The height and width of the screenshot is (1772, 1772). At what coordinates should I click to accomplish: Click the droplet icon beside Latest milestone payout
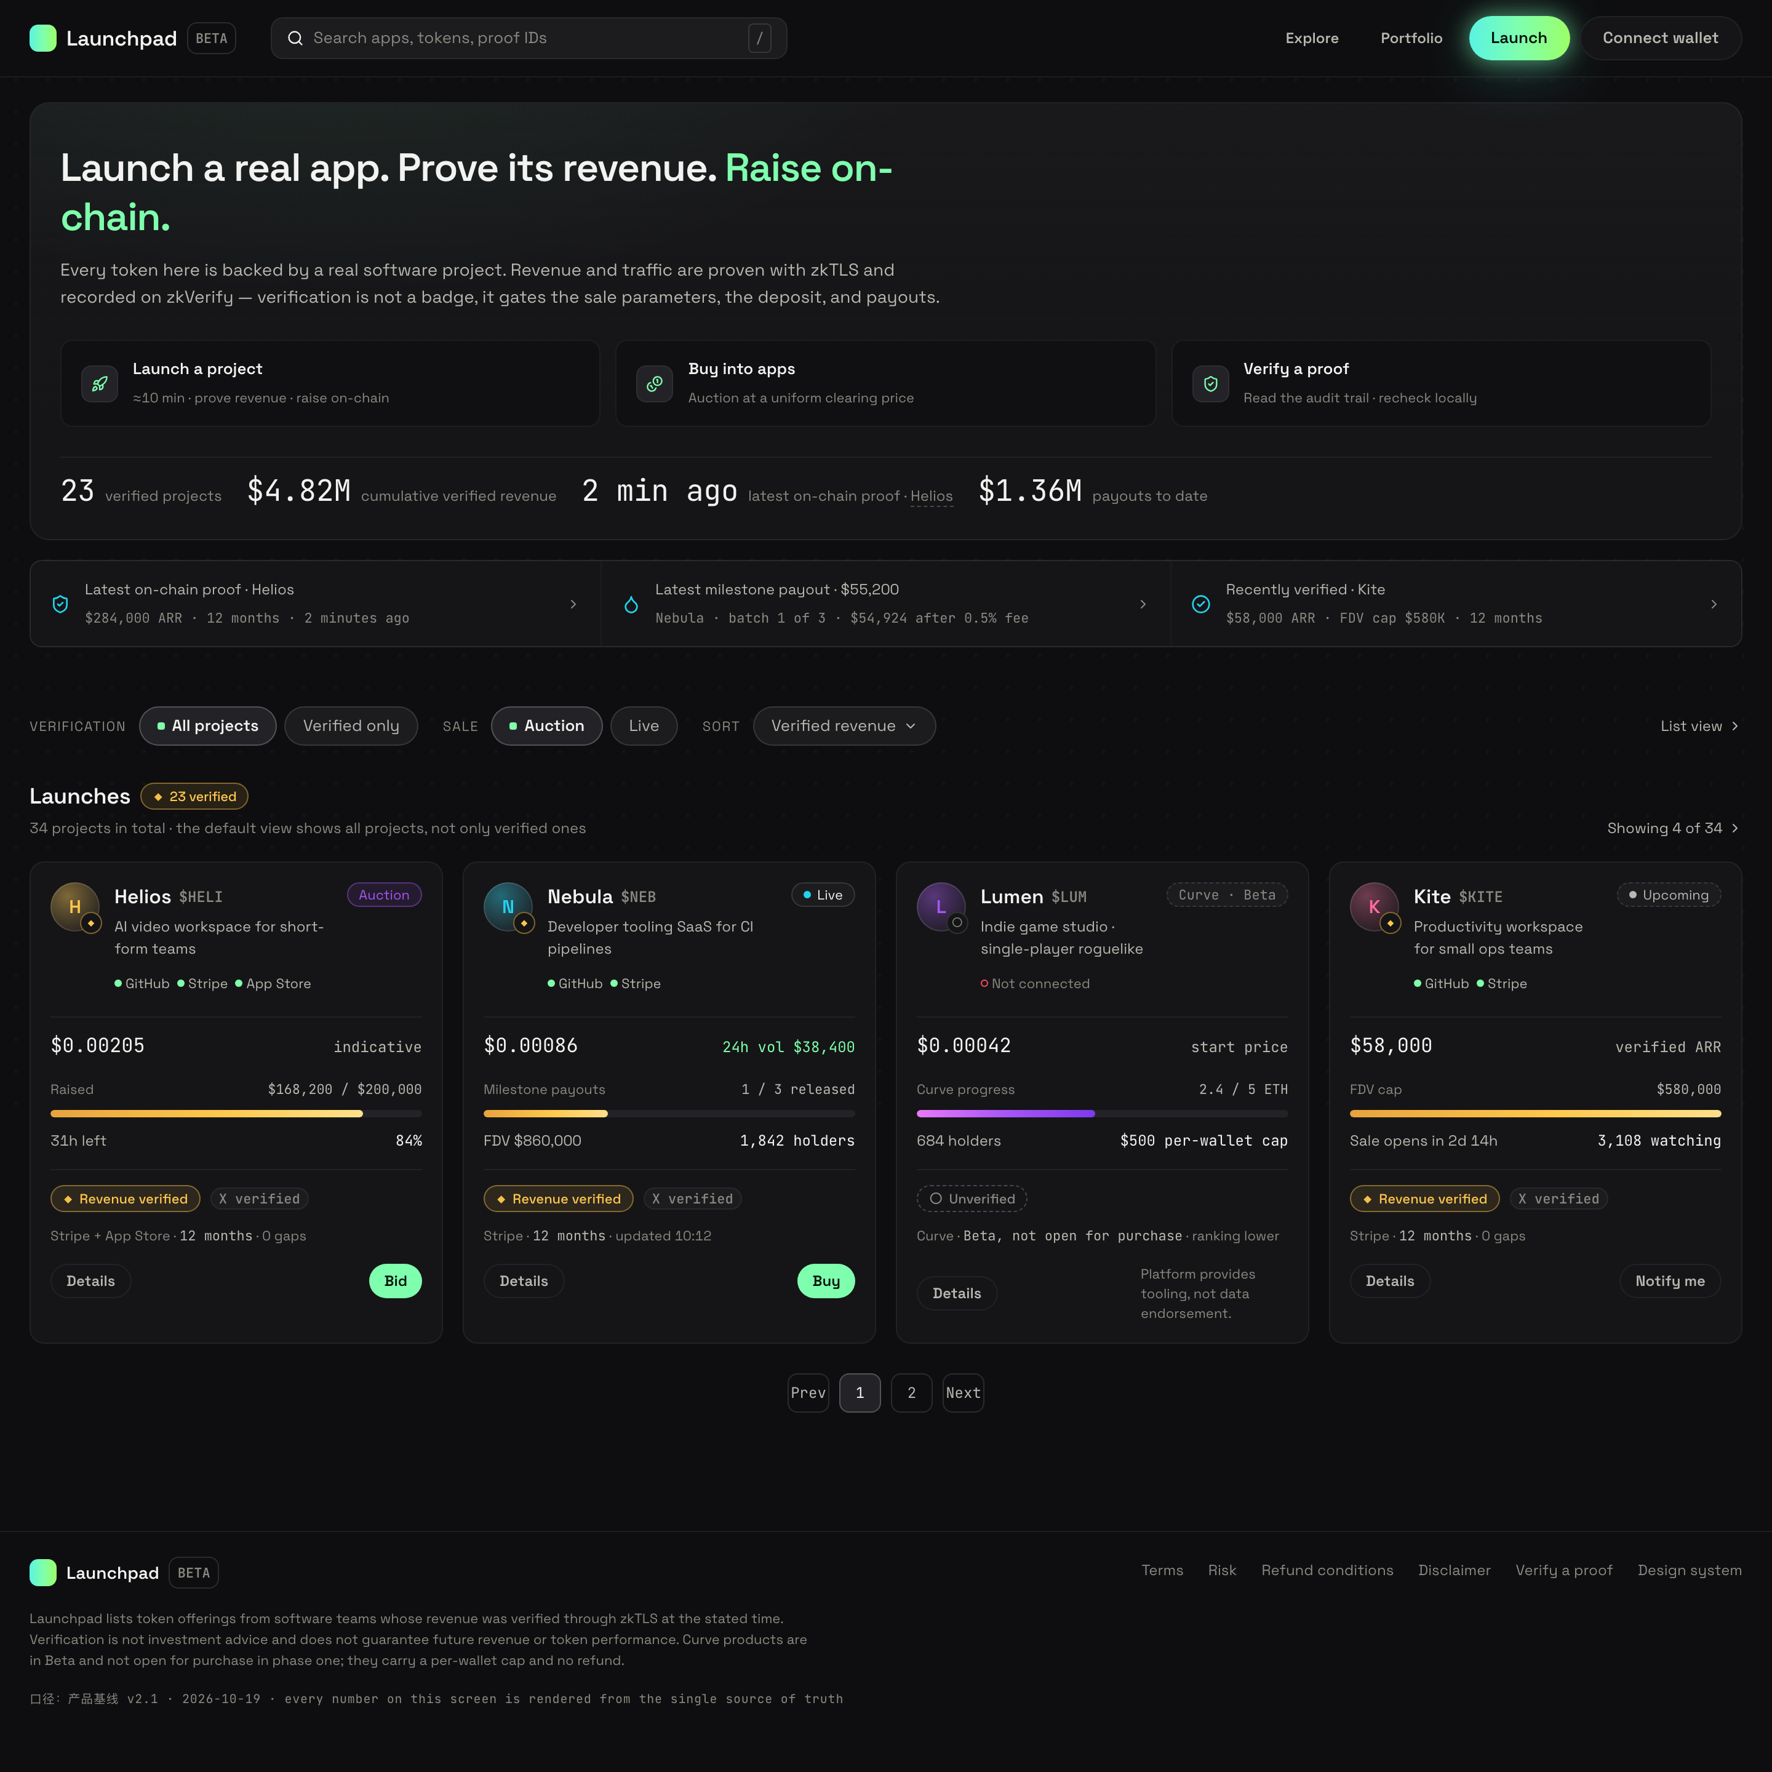click(x=631, y=604)
